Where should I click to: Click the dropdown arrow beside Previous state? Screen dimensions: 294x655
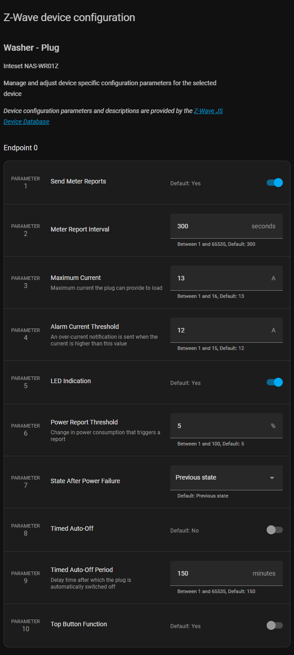(272, 478)
